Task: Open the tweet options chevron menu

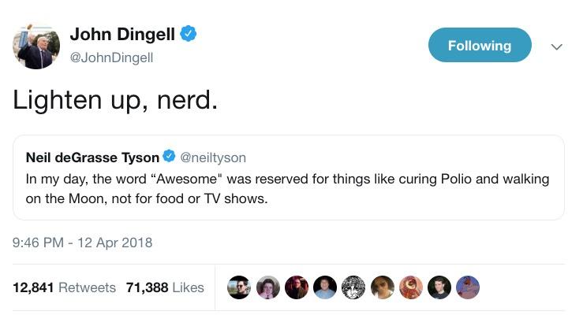Action: [556, 47]
